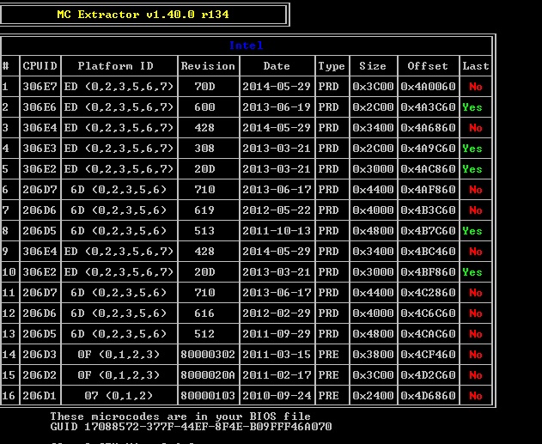Click offset 0x4D6860
The height and width of the screenshot is (444, 542).
click(x=428, y=396)
